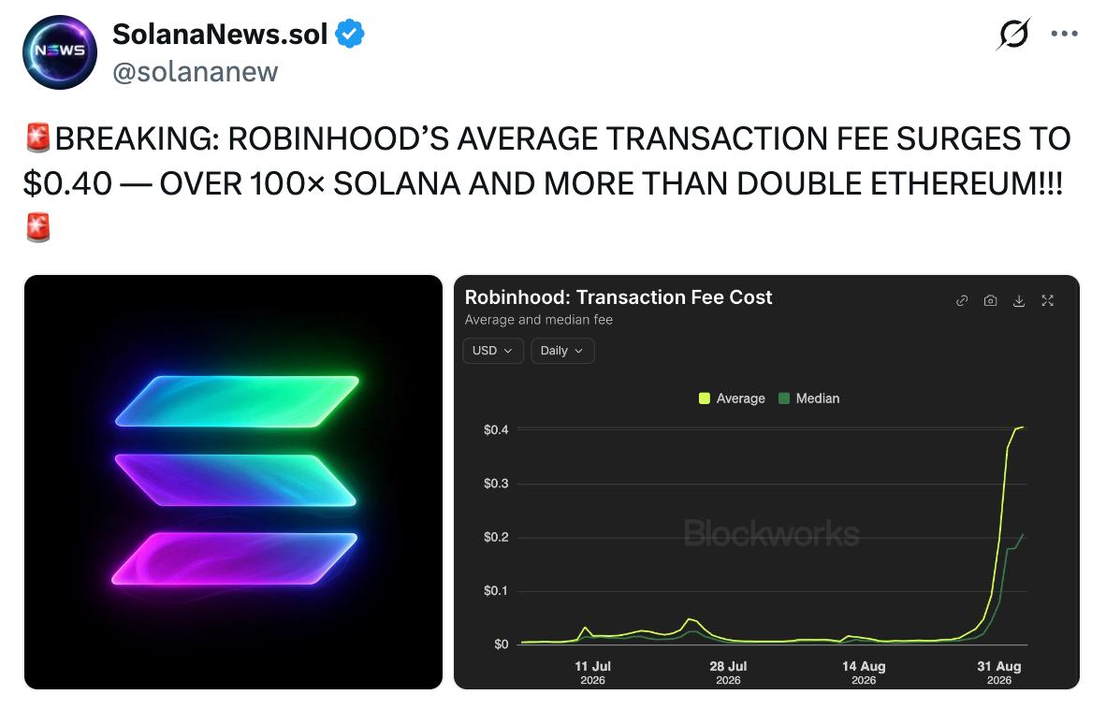Open the Daily interval dropdown

(561, 350)
